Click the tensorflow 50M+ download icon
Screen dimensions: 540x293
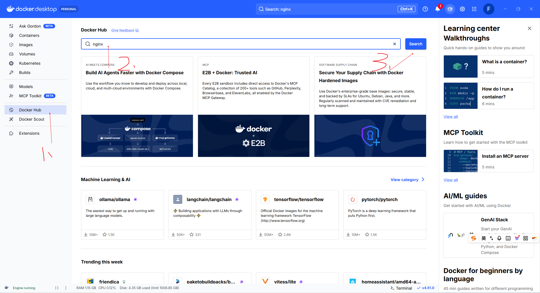pyautogui.click(x=261, y=235)
